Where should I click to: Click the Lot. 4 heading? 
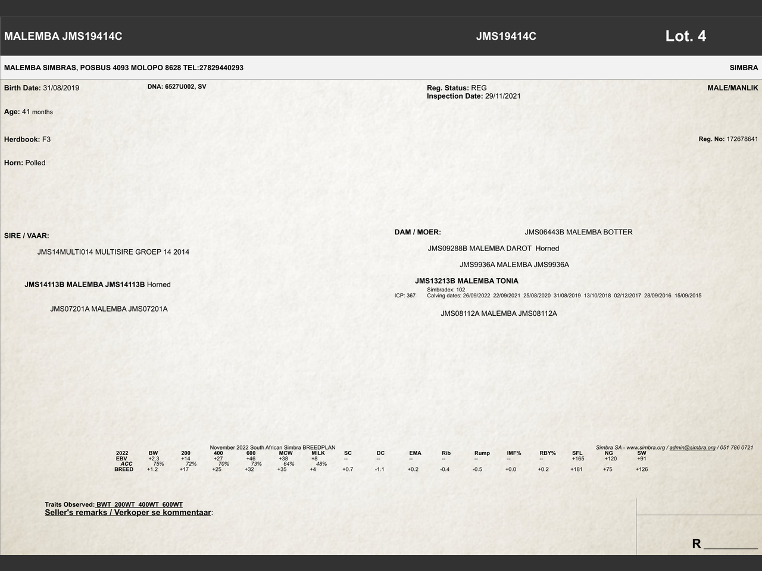tap(686, 36)
